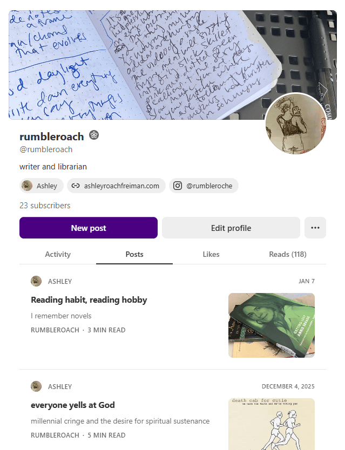Open the Instagram icon for @rumbleroche
The width and height of the screenshot is (345, 450).
point(178,186)
